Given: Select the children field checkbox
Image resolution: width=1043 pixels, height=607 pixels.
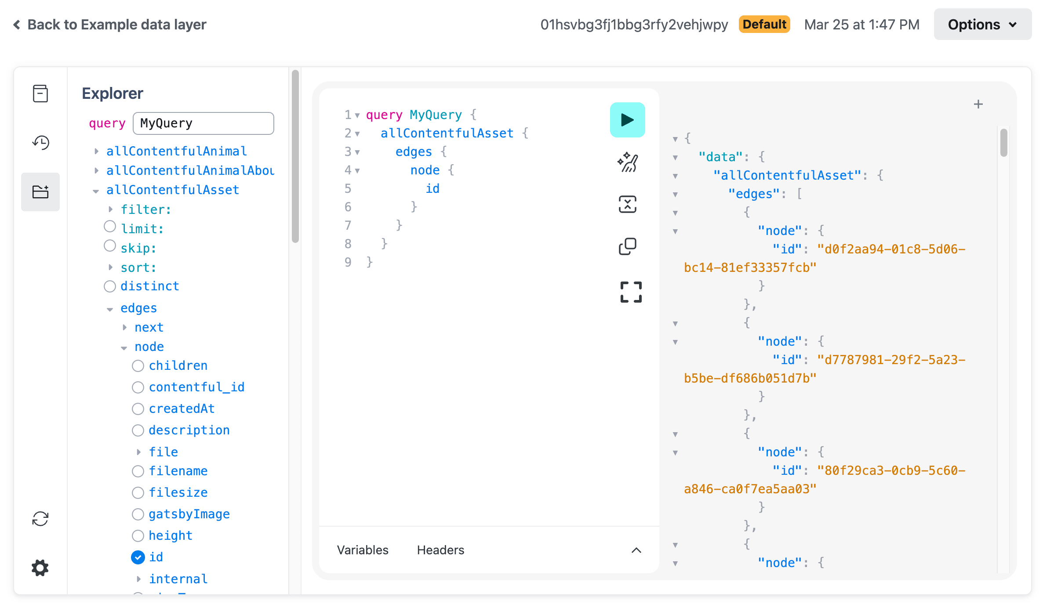Looking at the screenshot, I should [x=138, y=366].
